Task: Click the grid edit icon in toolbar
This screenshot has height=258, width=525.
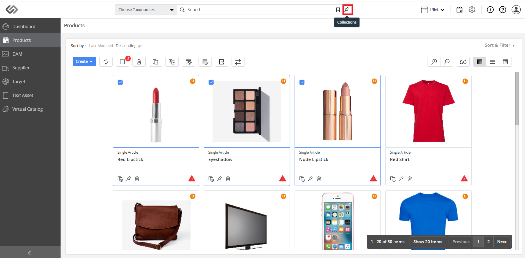Action: [x=205, y=62]
